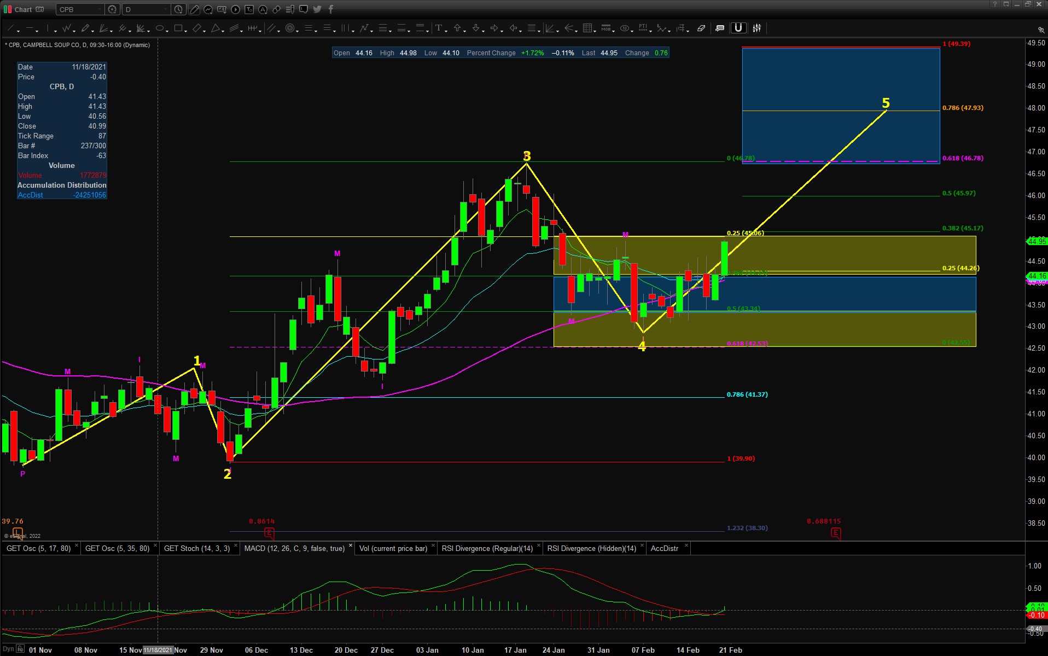Screen dimensions: 1048x656
Task: Click the Facebook share icon
Action: coord(330,9)
